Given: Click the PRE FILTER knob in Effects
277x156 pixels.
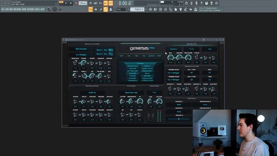Looking at the screenshot, I should coord(188,58).
